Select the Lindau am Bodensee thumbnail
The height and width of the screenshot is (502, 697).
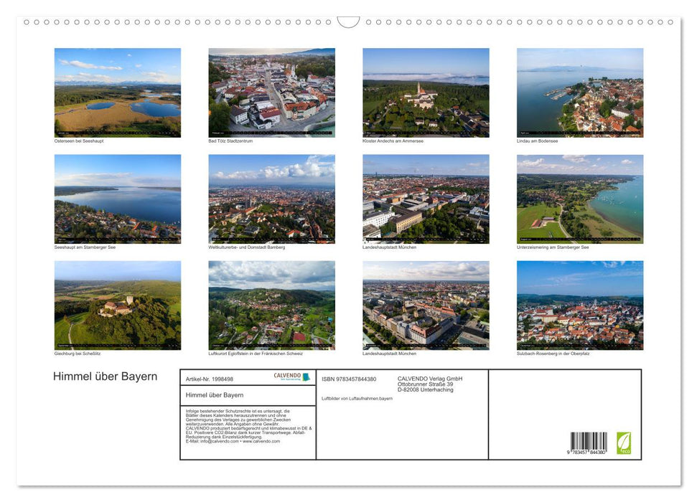pos(580,92)
